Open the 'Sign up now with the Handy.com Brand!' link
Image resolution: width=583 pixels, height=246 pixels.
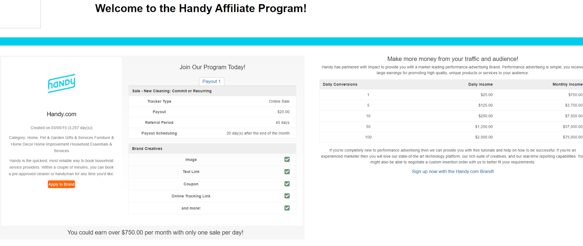tap(453, 171)
